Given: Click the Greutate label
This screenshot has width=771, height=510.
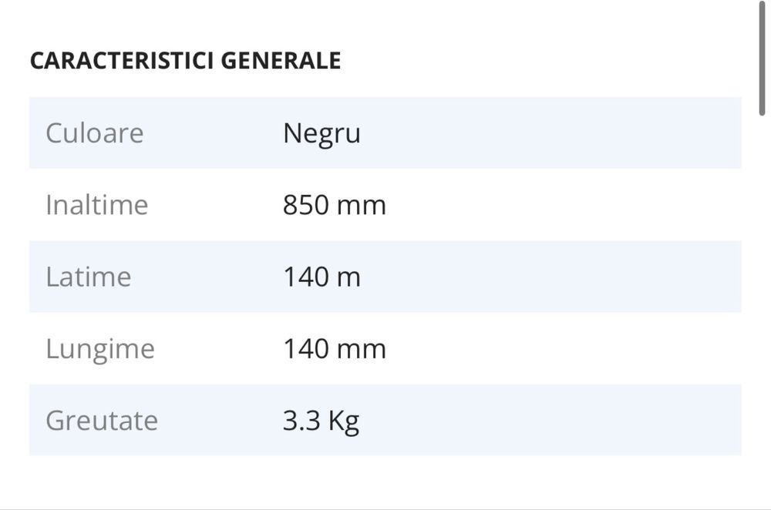Looking at the screenshot, I should click(x=102, y=421).
